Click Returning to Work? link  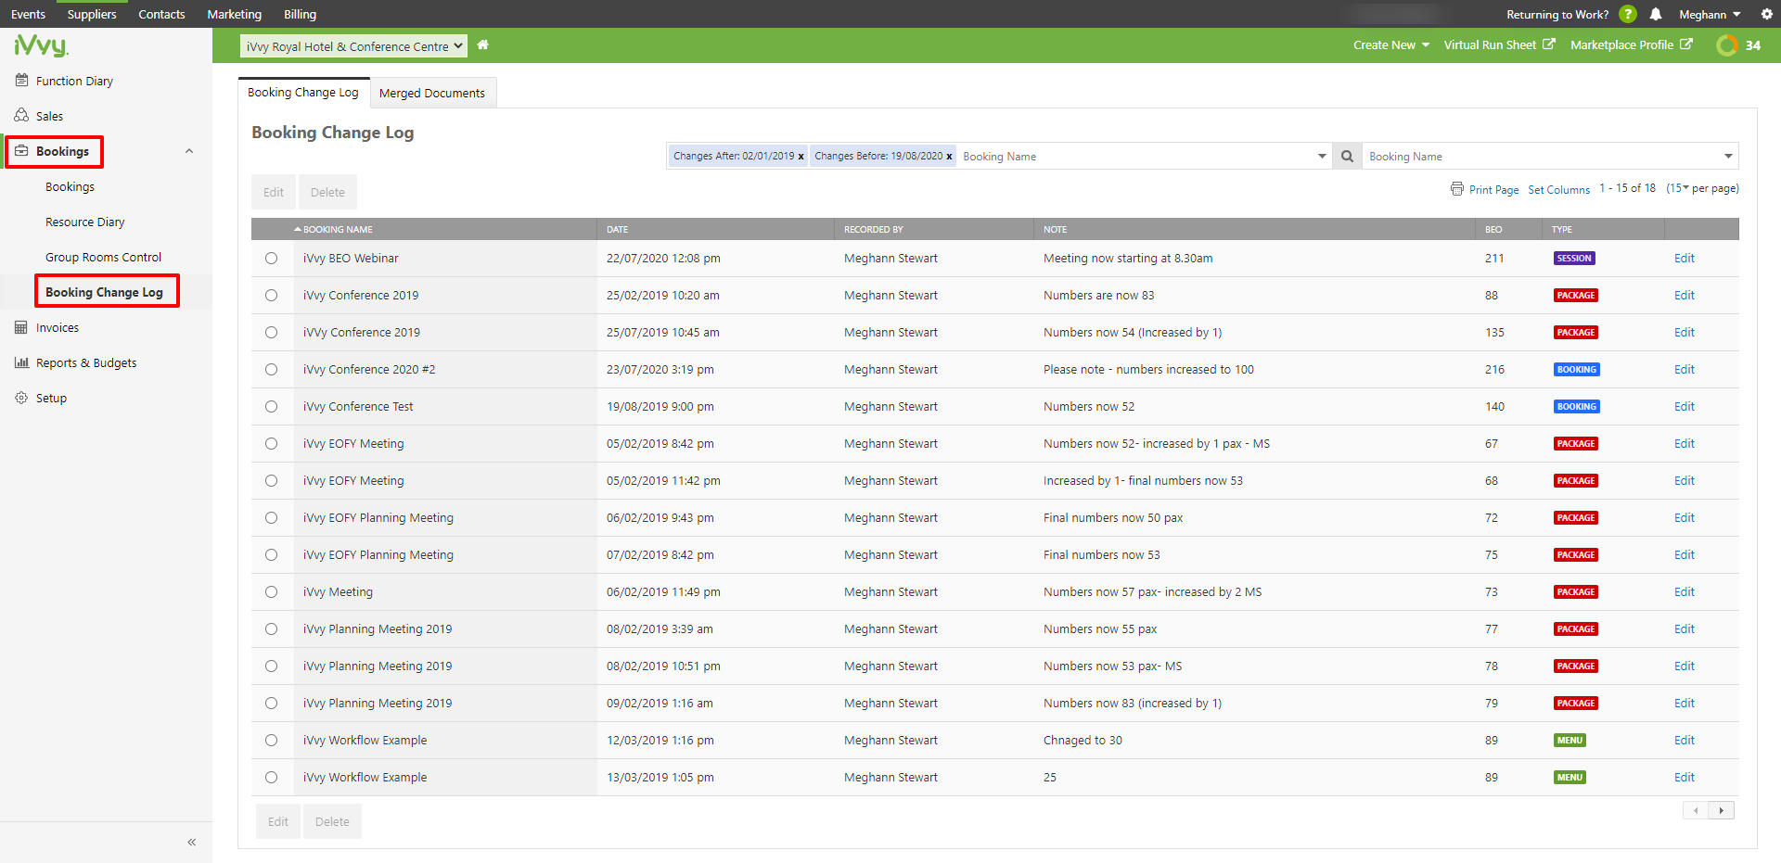click(1557, 14)
